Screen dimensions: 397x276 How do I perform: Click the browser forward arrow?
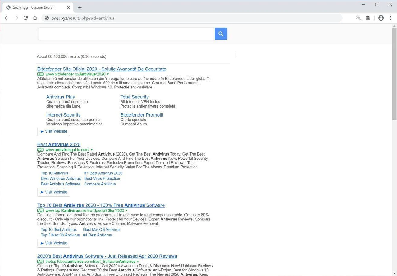pos(16,18)
